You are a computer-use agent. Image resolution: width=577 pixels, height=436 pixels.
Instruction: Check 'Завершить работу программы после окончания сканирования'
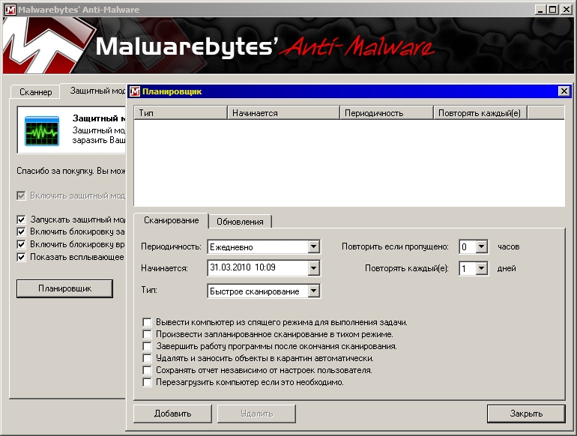tap(147, 346)
